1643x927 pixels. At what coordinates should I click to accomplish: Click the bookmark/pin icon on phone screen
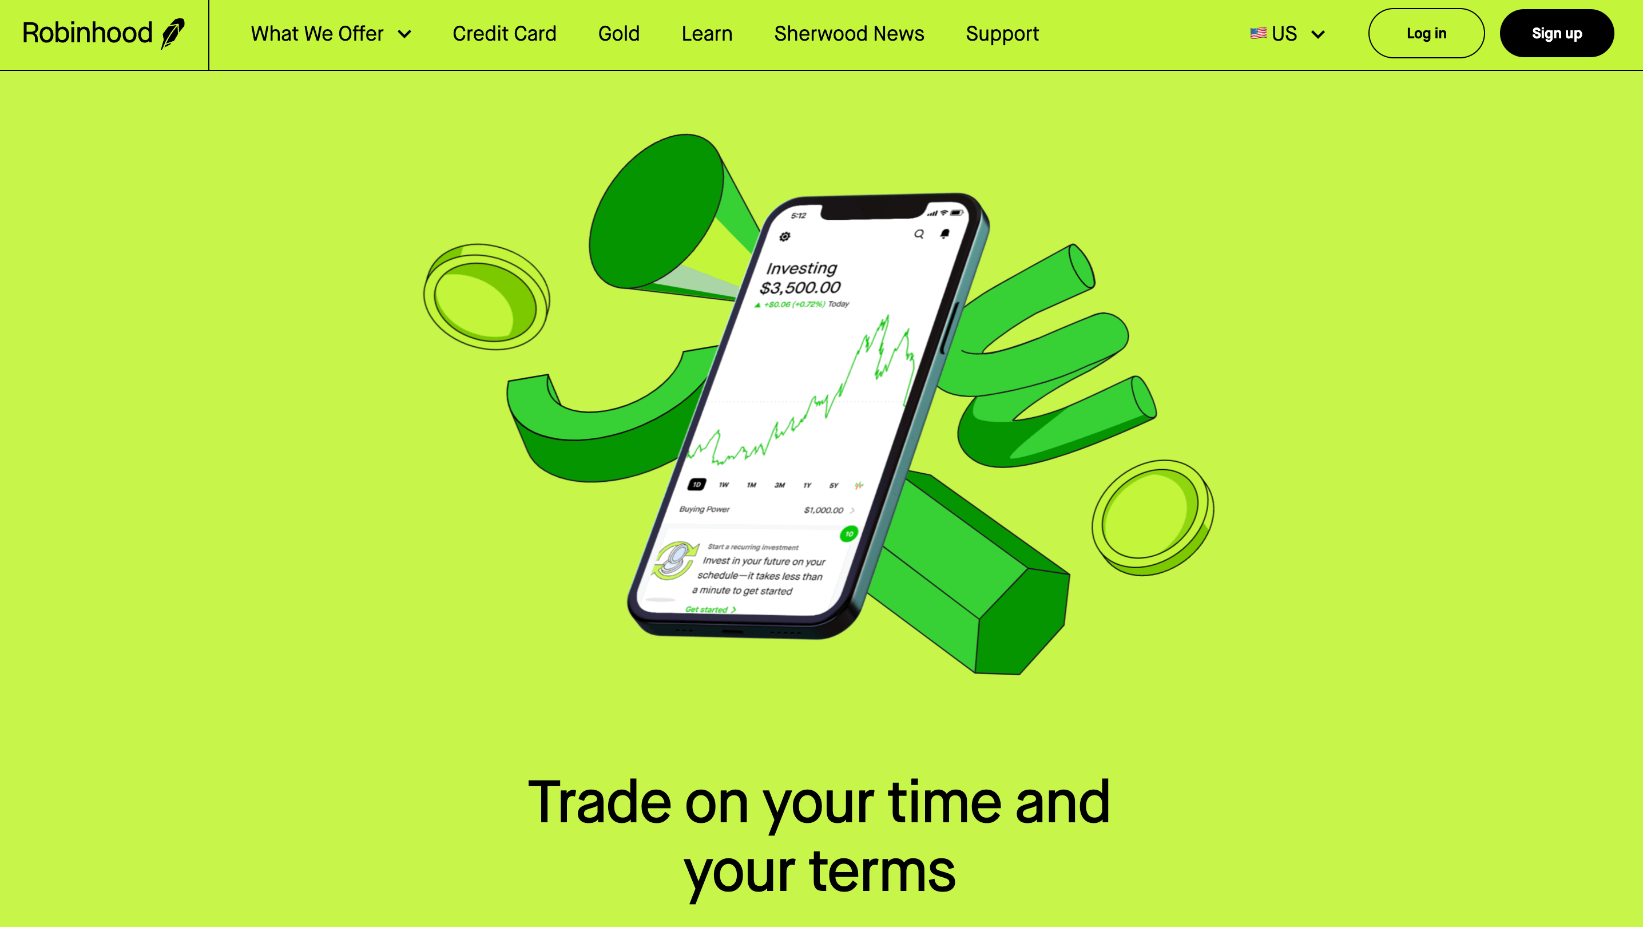pos(946,233)
